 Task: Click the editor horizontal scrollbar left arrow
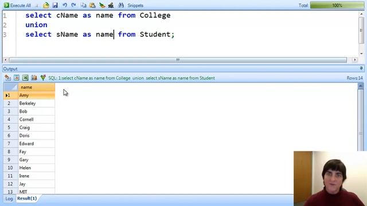(6, 60)
